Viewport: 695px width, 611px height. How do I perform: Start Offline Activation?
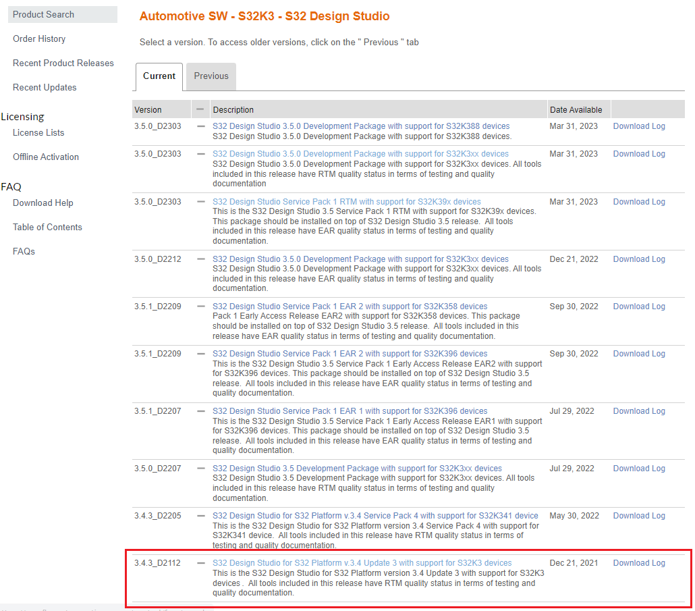(x=45, y=157)
